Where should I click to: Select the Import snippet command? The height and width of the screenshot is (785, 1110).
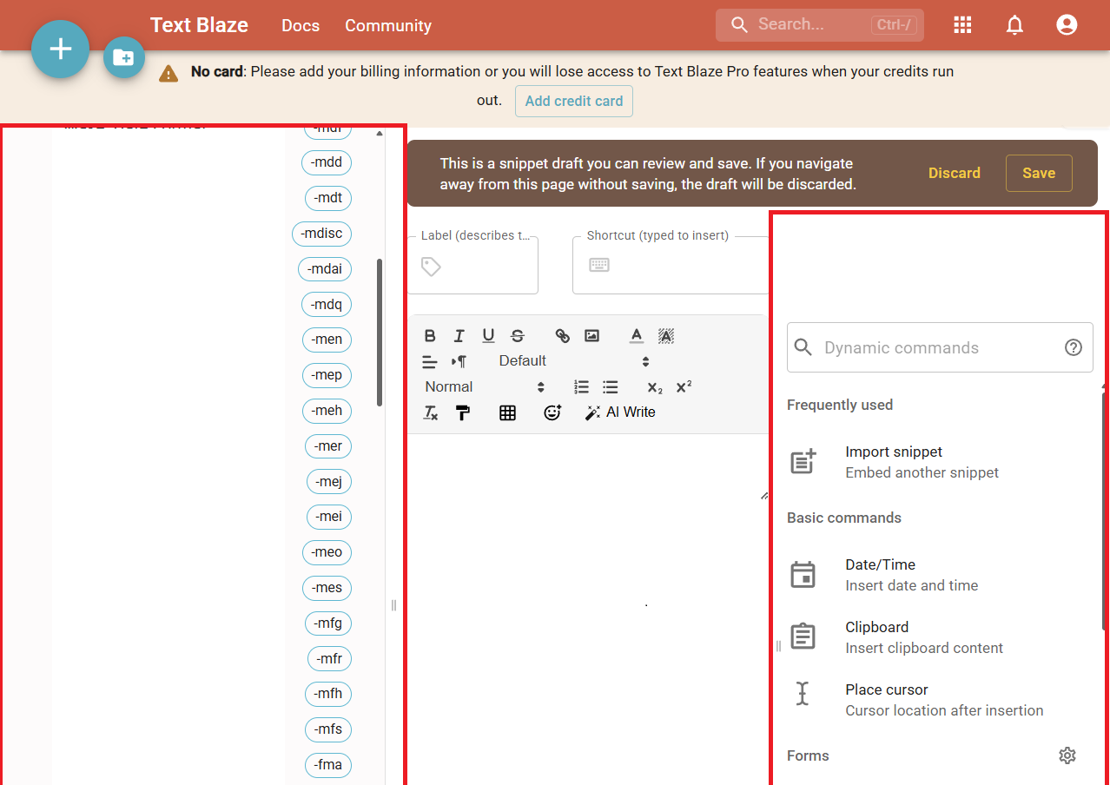click(940, 462)
